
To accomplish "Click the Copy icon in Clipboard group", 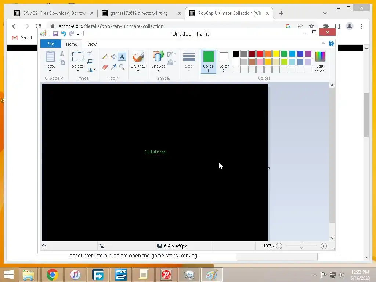I will pos(62,62).
